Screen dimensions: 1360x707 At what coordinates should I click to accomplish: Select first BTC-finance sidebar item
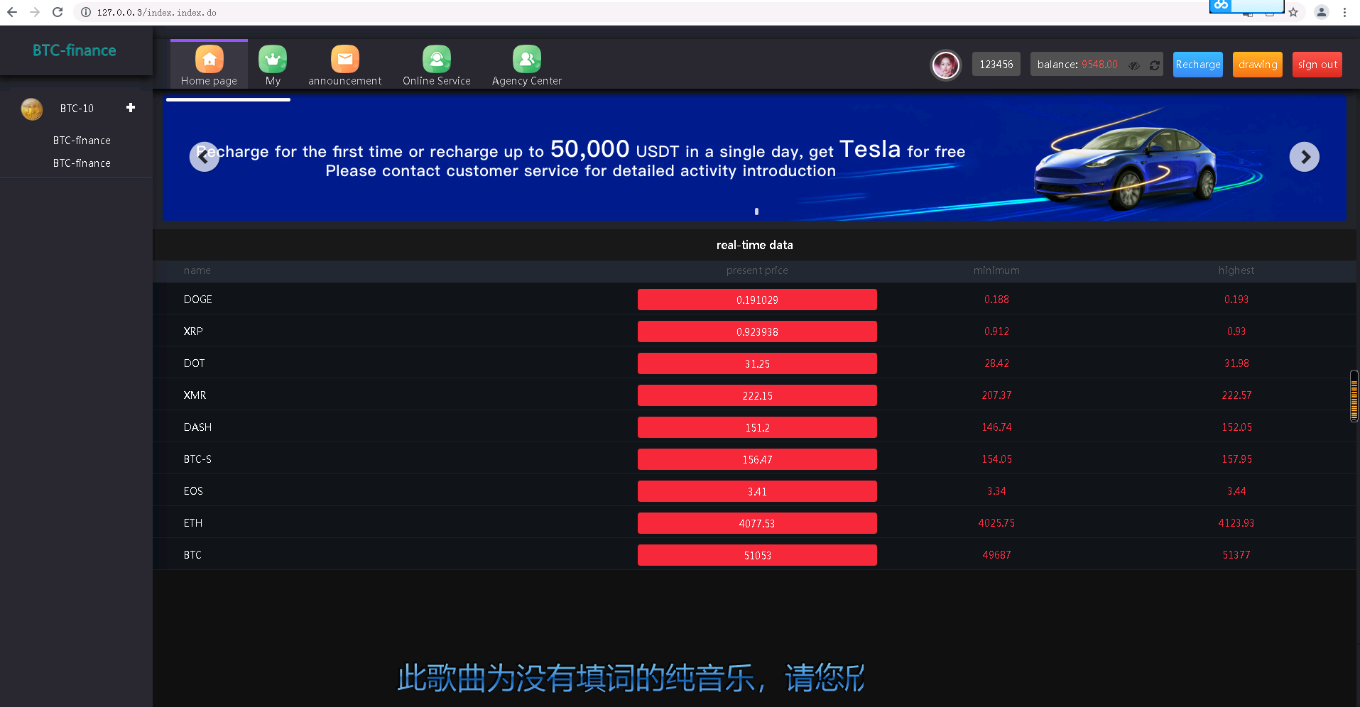[x=82, y=141]
